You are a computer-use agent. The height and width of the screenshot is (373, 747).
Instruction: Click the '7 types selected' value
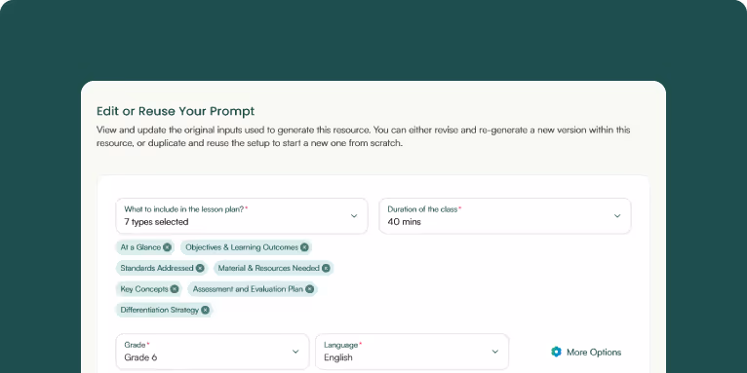point(156,222)
